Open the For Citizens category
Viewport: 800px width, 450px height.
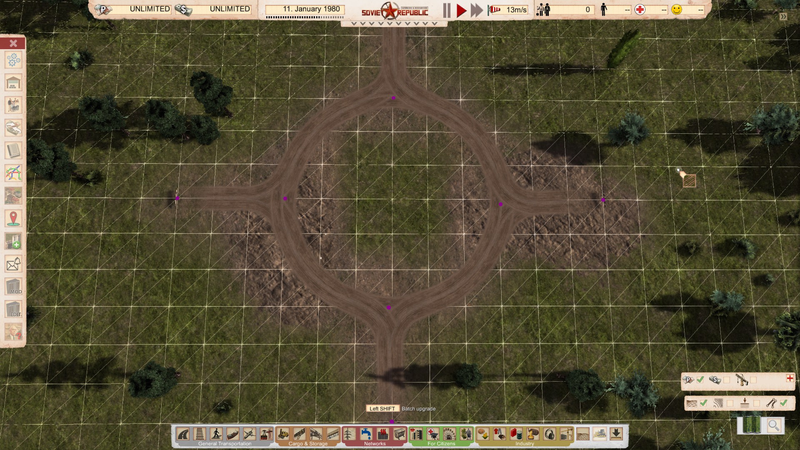pyautogui.click(x=441, y=444)
